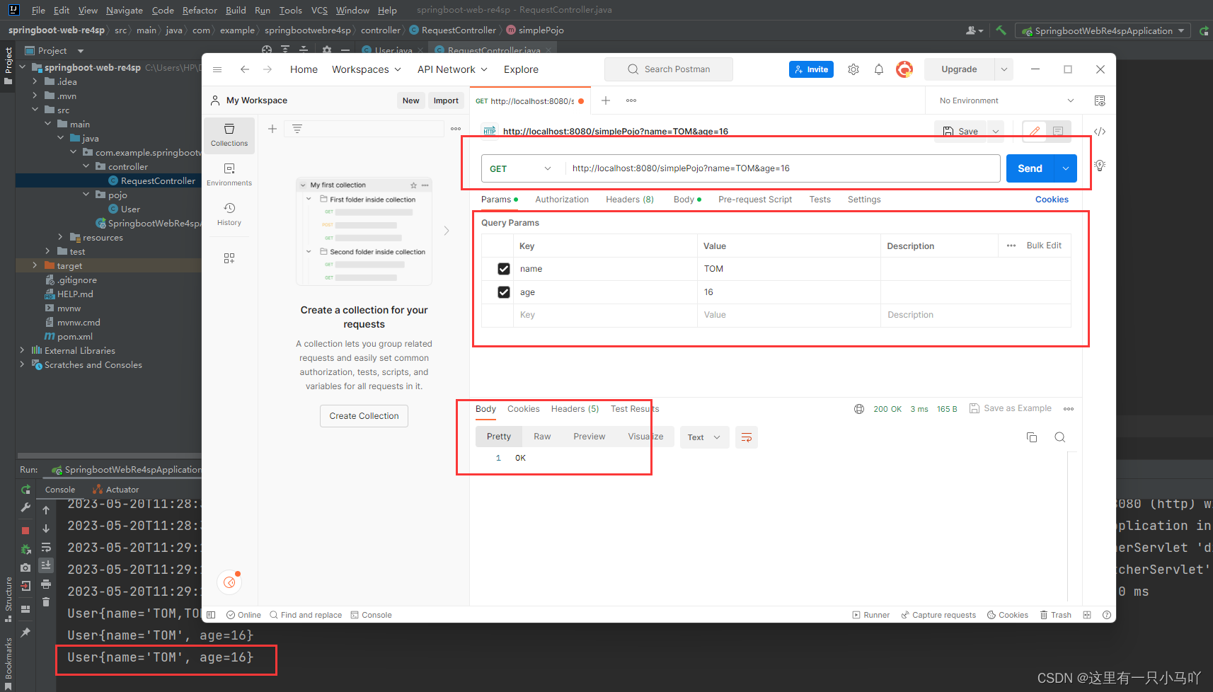Switch to the Authorization tab
Screen dimensions: 1213x692
(562, 200)
